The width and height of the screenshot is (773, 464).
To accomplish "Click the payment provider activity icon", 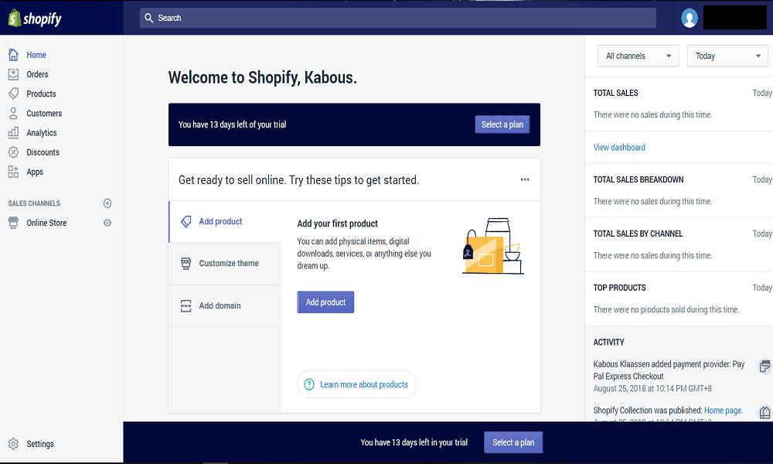I will point(764,366).
